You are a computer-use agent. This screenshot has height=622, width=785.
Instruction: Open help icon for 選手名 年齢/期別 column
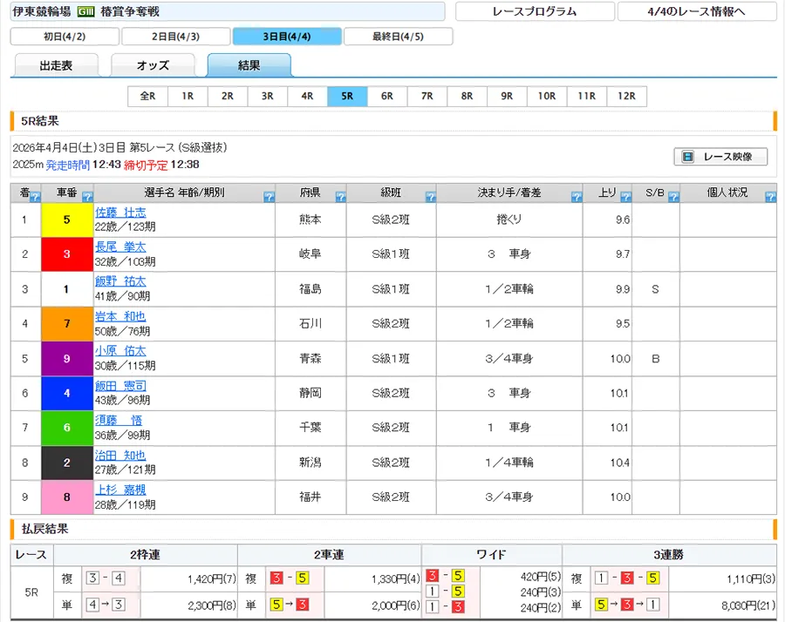coord(268,198)
